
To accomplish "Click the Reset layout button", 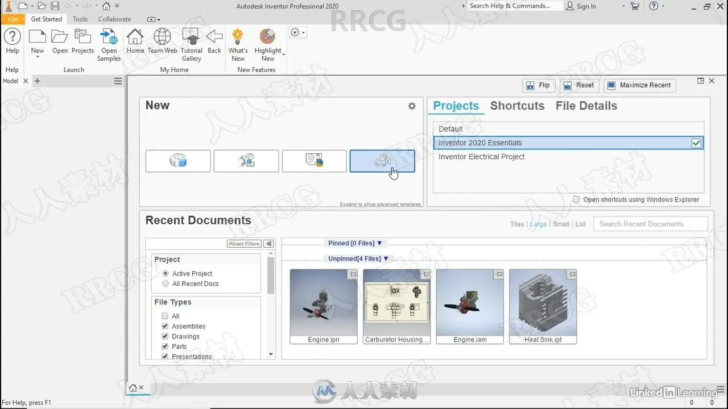I will pyautogui.click(x=579, y=85).
